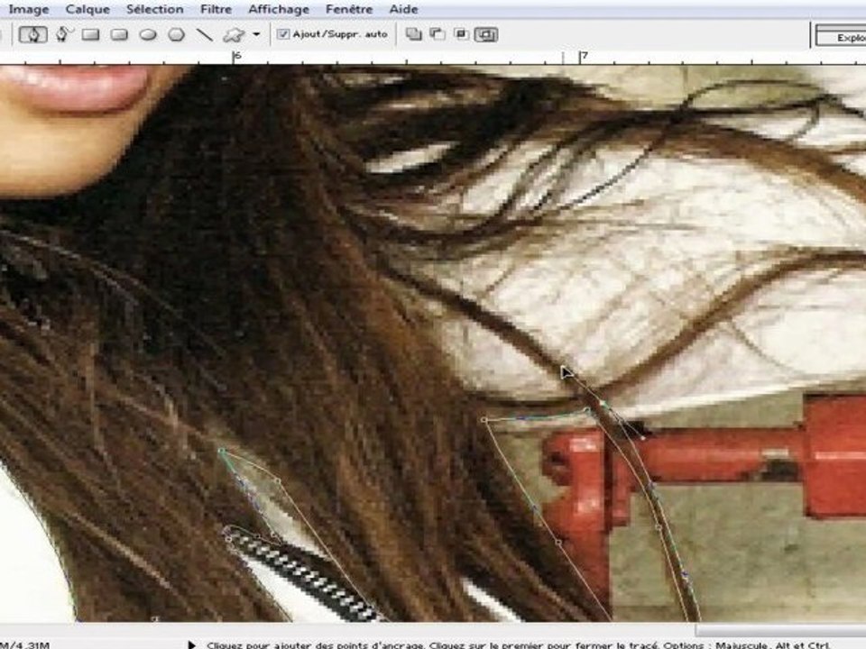Image resolution: width=866 pixels, height=649 pixels.
Task: Open the Image menu
Action: 29,9
